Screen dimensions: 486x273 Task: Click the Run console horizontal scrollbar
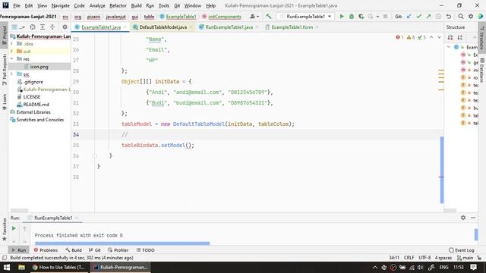click(x=122, y=243)
